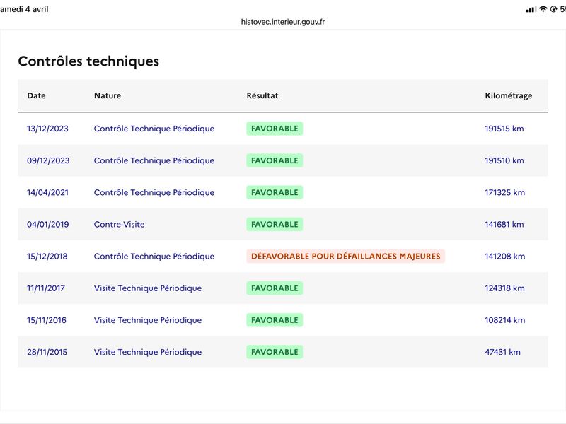Tap the Wi-Fi icon in status bar
The height and width of the screenshot is (424, 566).
[543, 9]
